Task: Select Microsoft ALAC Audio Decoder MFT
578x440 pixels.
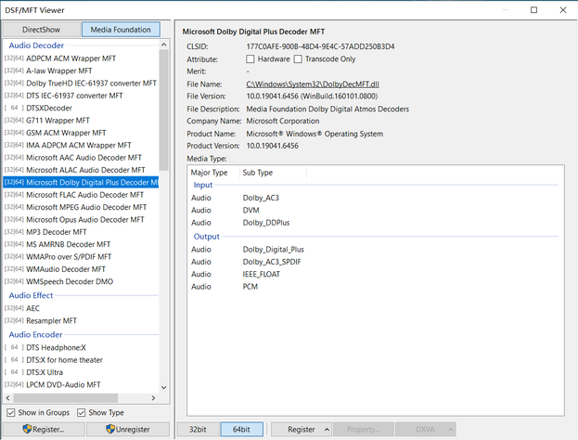Action: point(81,170)
